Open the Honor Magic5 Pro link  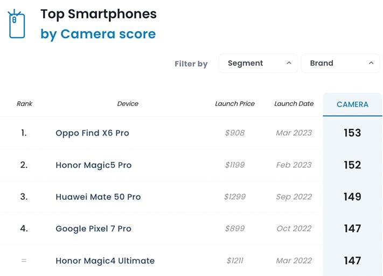94,165
